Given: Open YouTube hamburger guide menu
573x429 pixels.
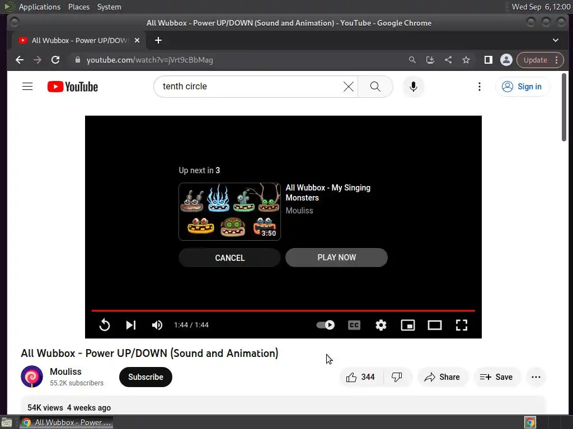Looking at the screenshot, I should [27, 87].
